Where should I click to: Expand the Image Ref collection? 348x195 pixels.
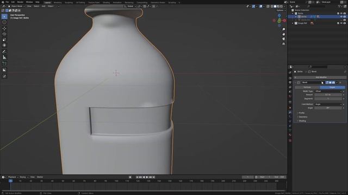point(293,23)
